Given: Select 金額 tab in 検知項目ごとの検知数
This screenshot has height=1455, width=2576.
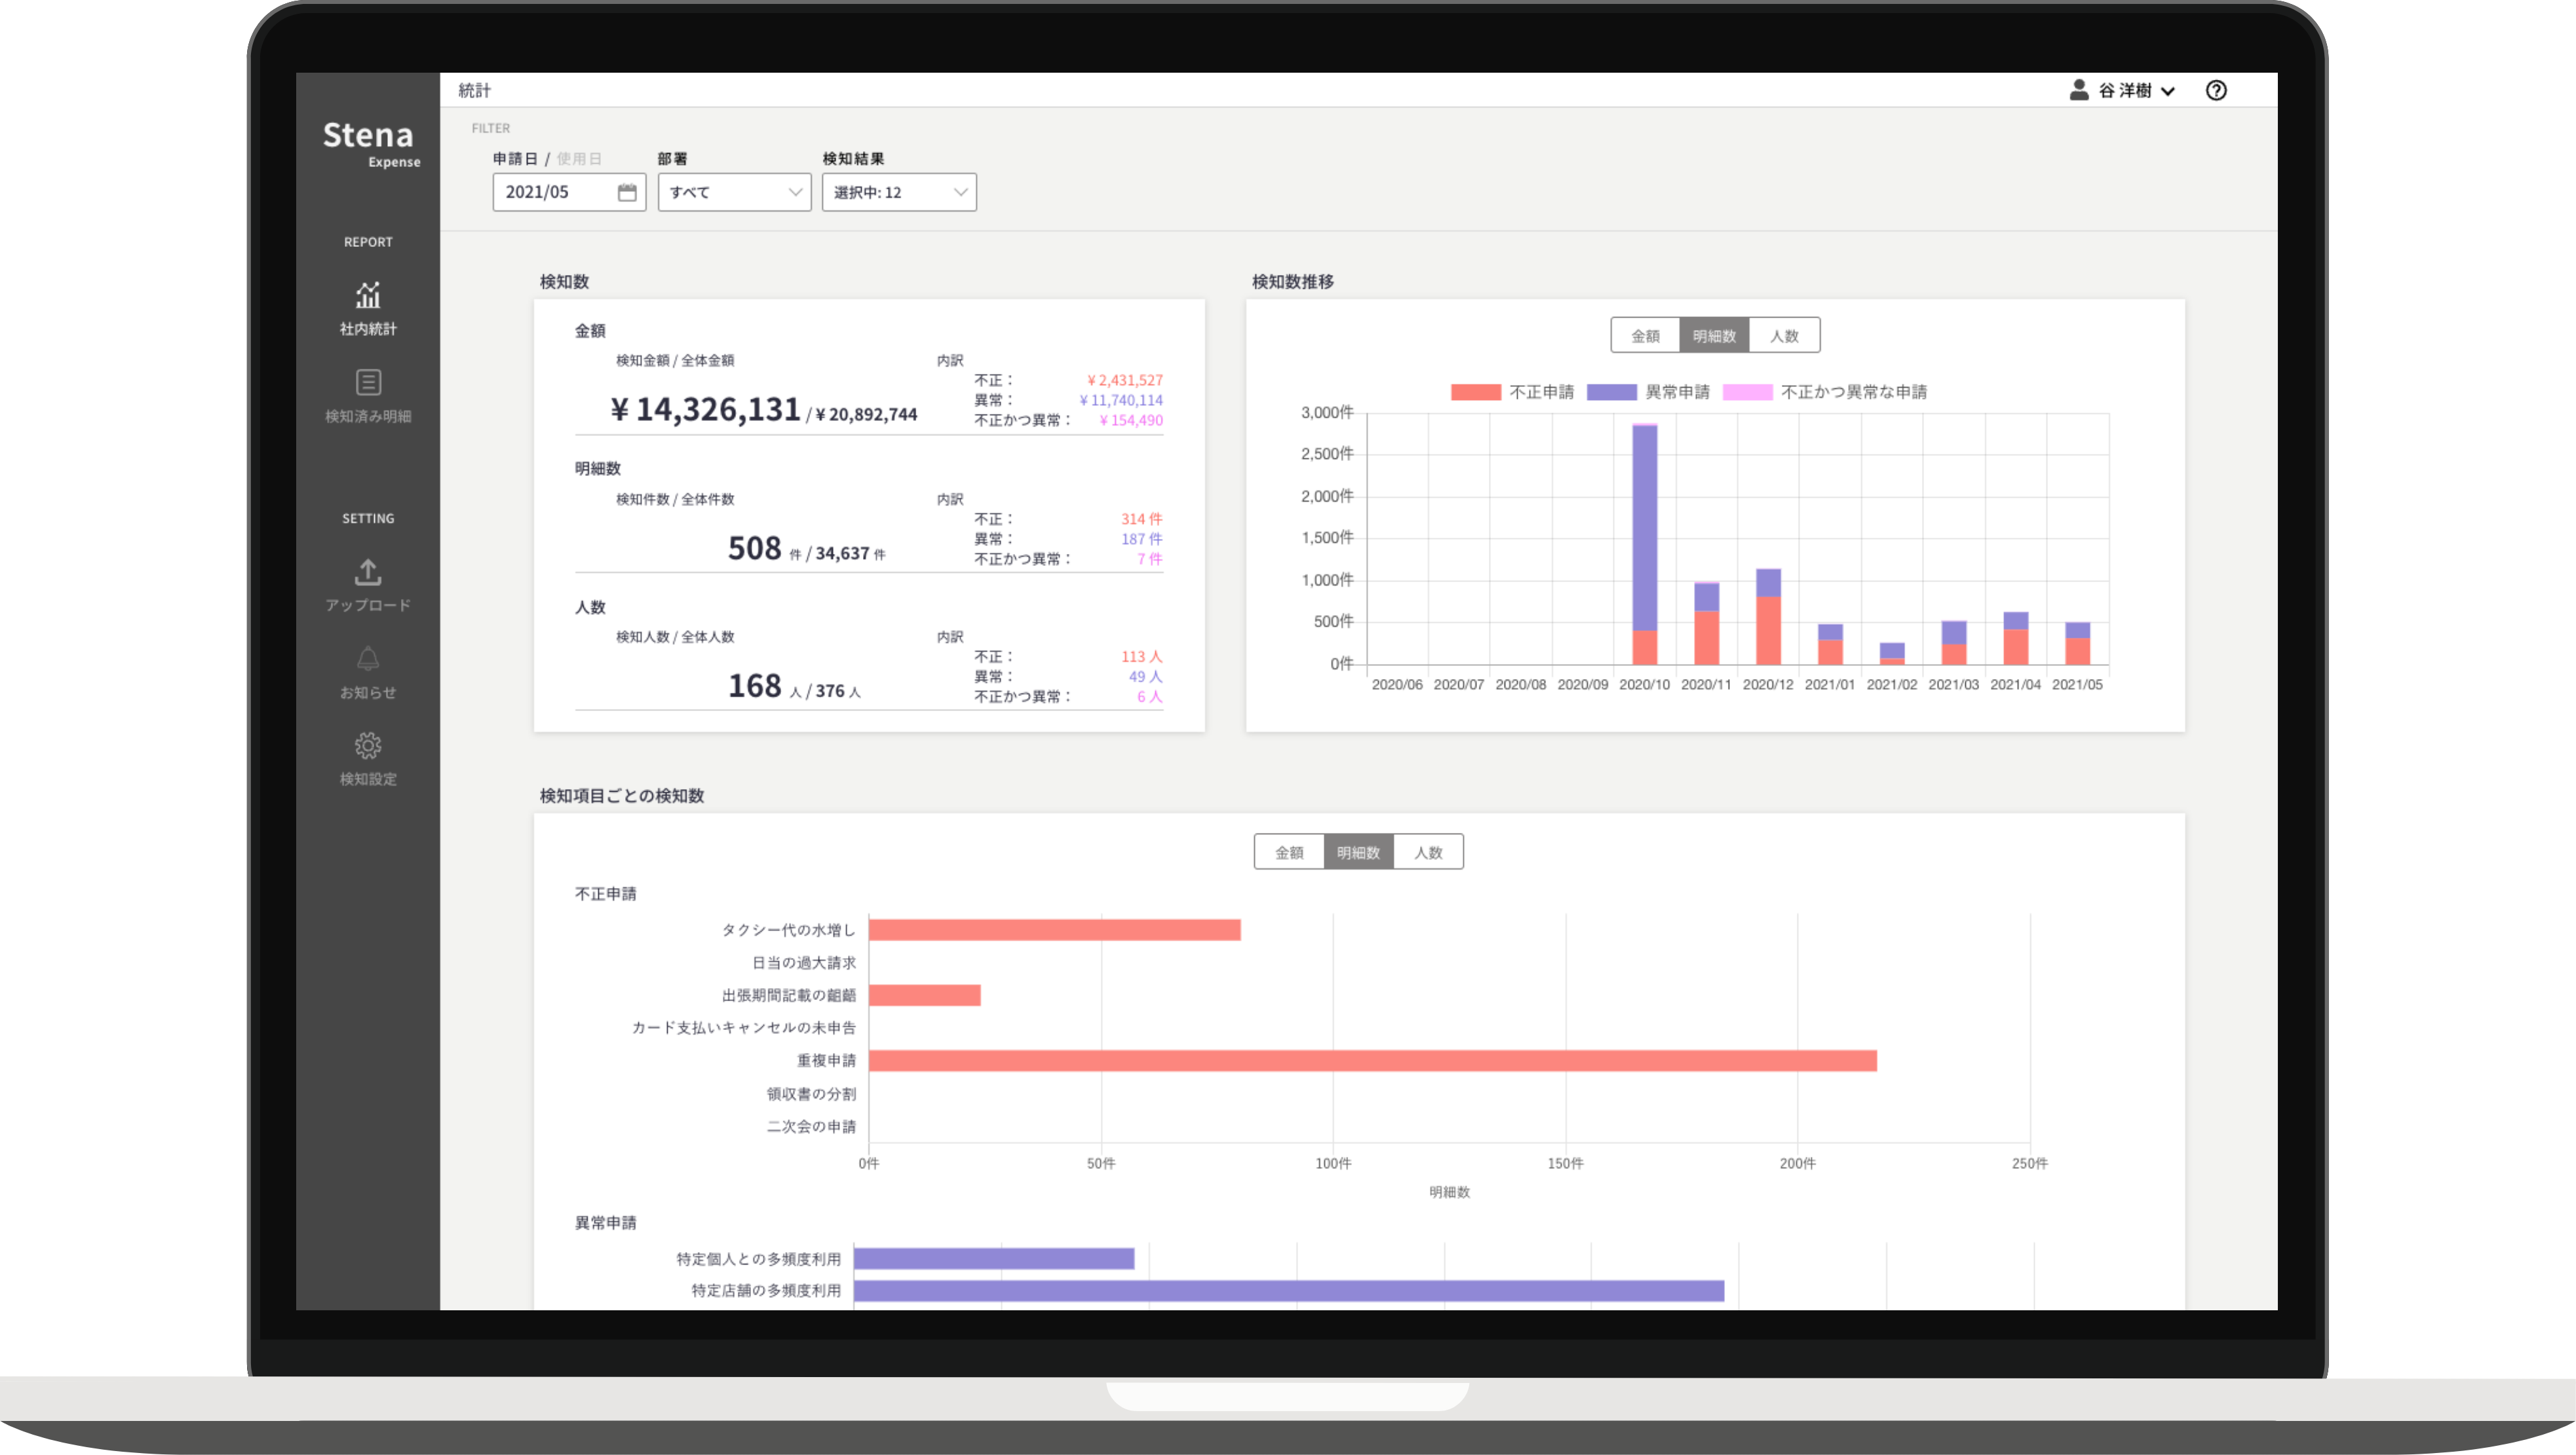Looking at the screenshot, I should (1289, 853).
